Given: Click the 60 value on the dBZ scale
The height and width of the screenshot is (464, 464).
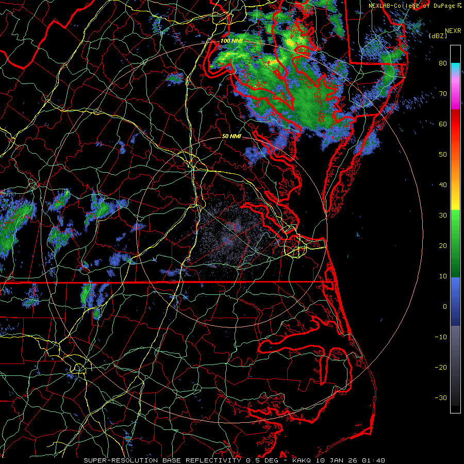Looking at the screenshot, I should coord(443,124).
